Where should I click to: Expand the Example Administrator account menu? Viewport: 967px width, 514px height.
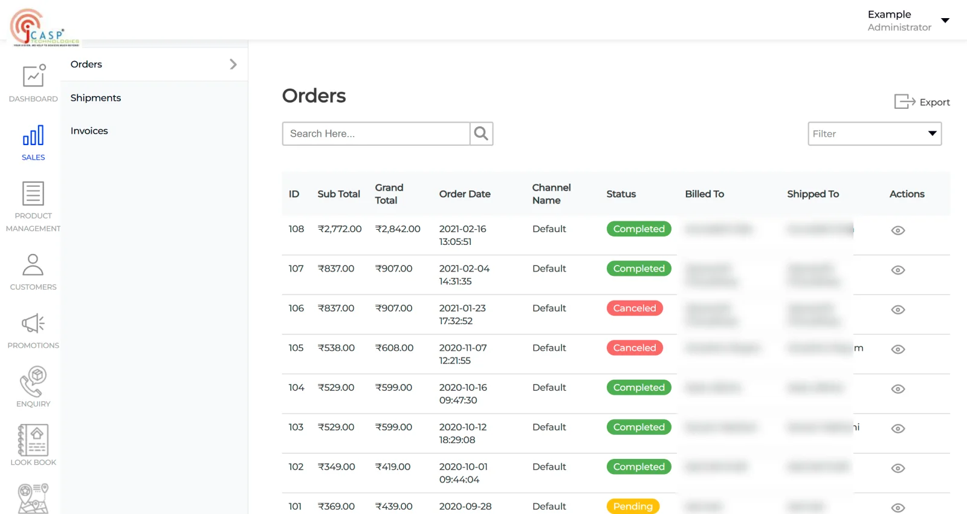pyautogui.click(x=945, y=21)
